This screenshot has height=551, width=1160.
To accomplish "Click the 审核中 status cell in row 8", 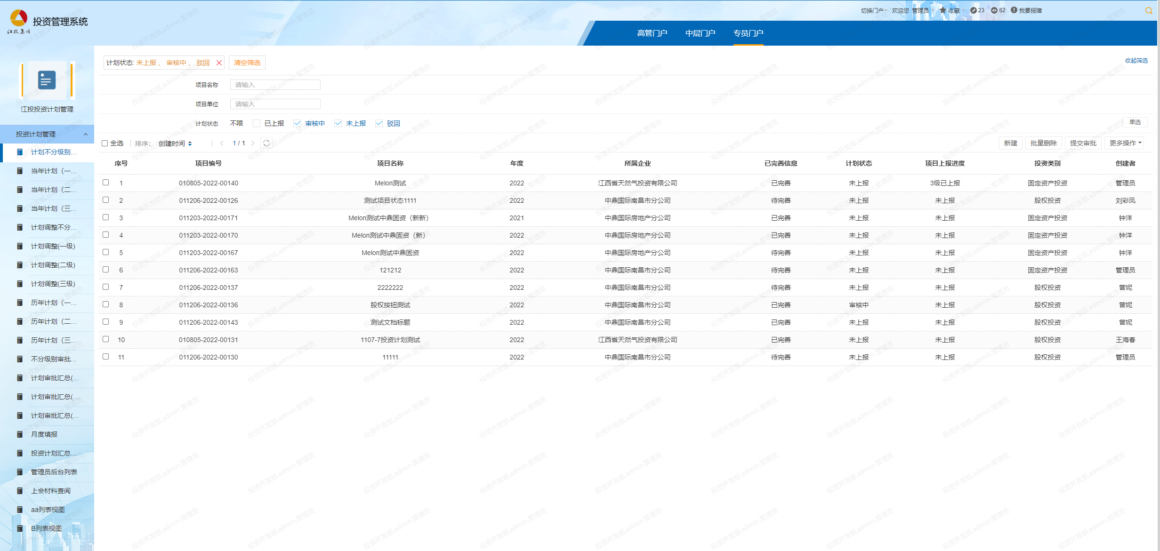I will pyautogui.click(x=859, y=305).
